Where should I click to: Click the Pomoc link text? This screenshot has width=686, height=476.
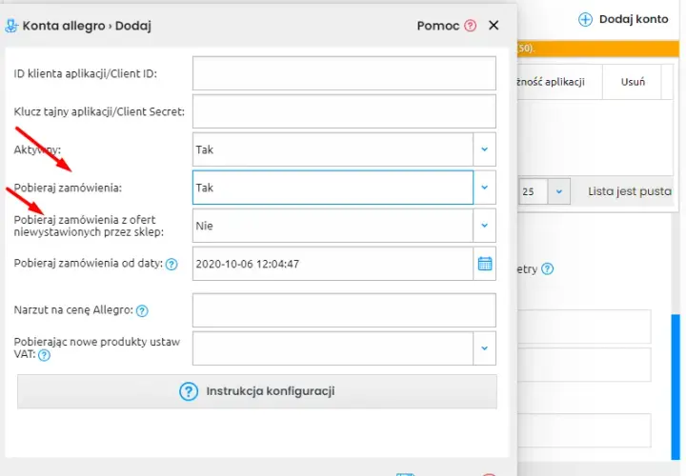click(x=438, y=26)
